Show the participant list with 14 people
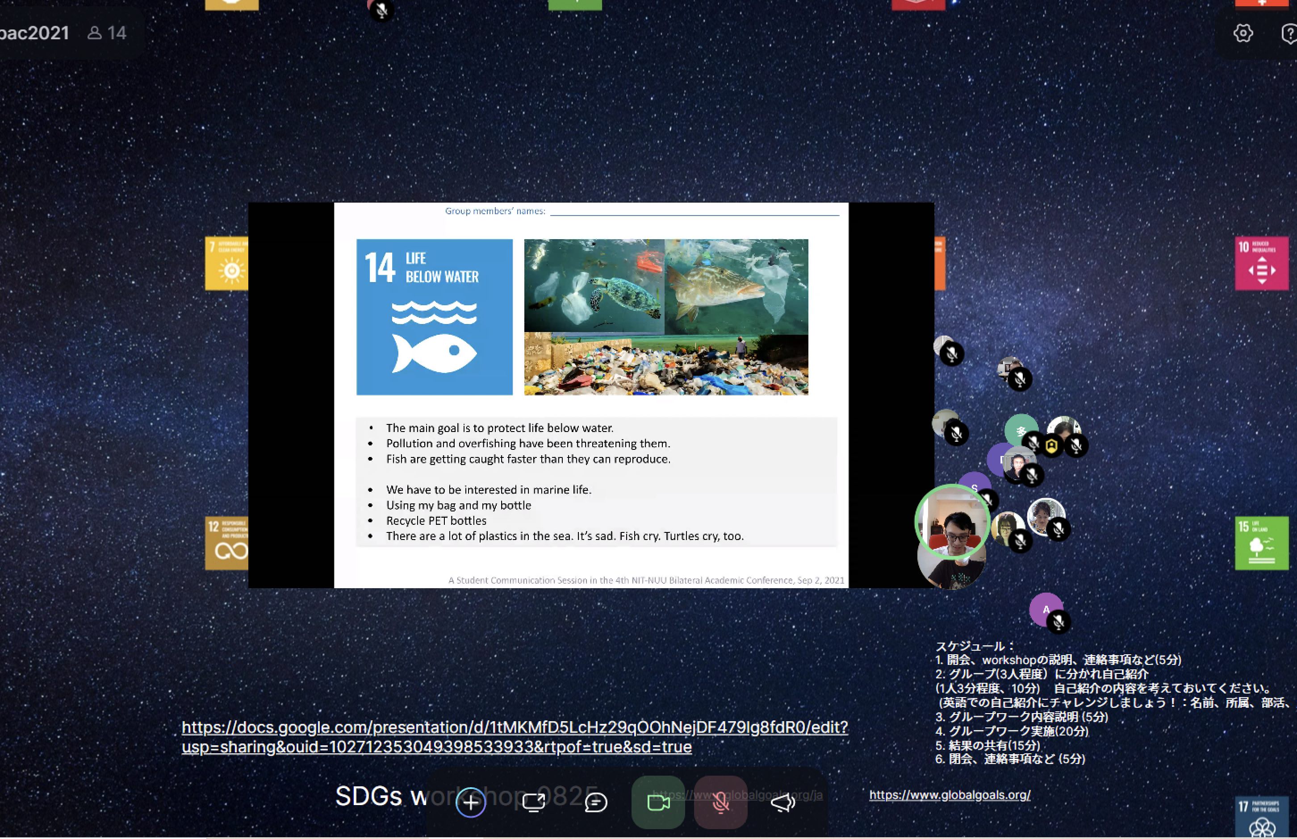The height and width of the screenshot is (839, 1297). tap(107, 33)
